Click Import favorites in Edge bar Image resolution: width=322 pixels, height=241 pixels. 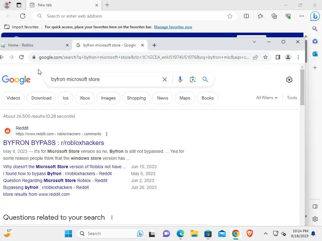(21, 27)
